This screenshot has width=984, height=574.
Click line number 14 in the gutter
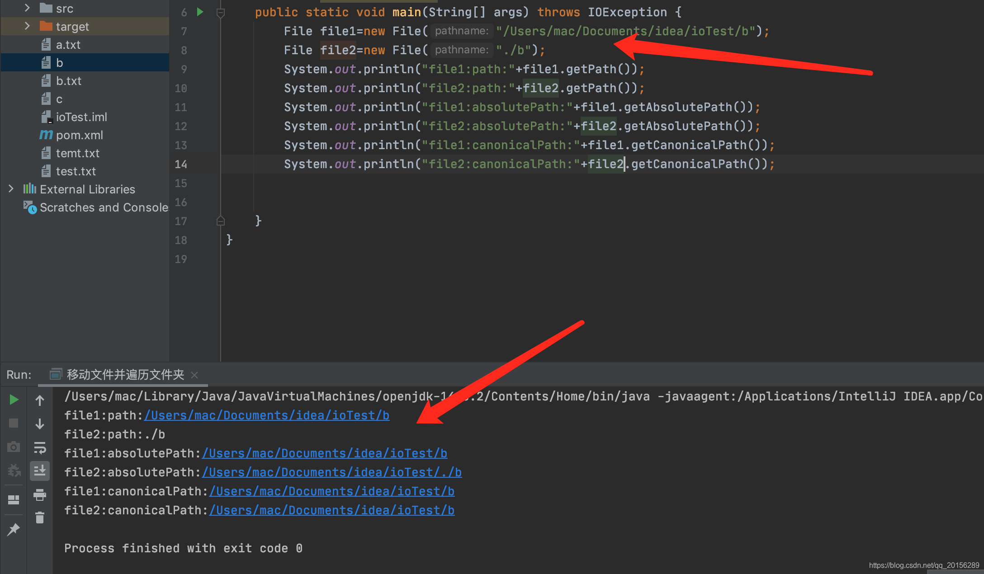coord(181,164)
